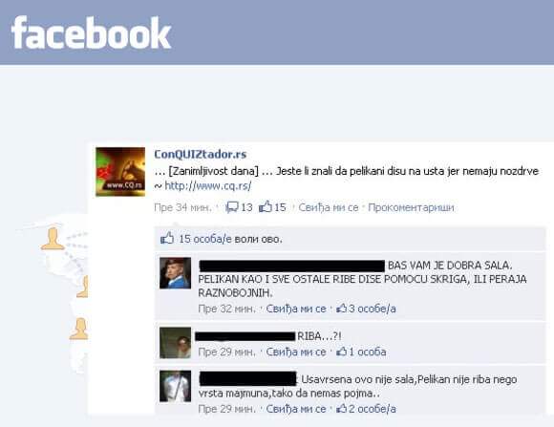Click the '3 особе/а' like count
This screenshot has height=427, width=554.
[x=373, y=309]
